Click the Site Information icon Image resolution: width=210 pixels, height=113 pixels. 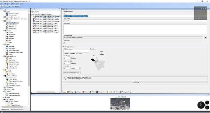pos(7,15)
